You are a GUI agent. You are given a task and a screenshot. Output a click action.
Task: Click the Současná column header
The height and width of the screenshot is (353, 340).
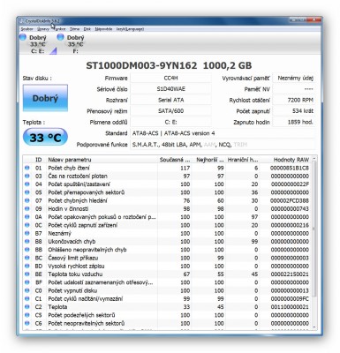(x=175, y=160)
